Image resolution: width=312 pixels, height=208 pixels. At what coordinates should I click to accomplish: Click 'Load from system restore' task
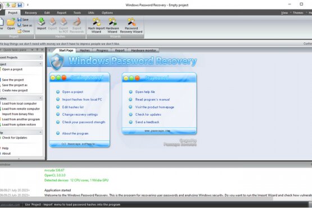[19, 125]
